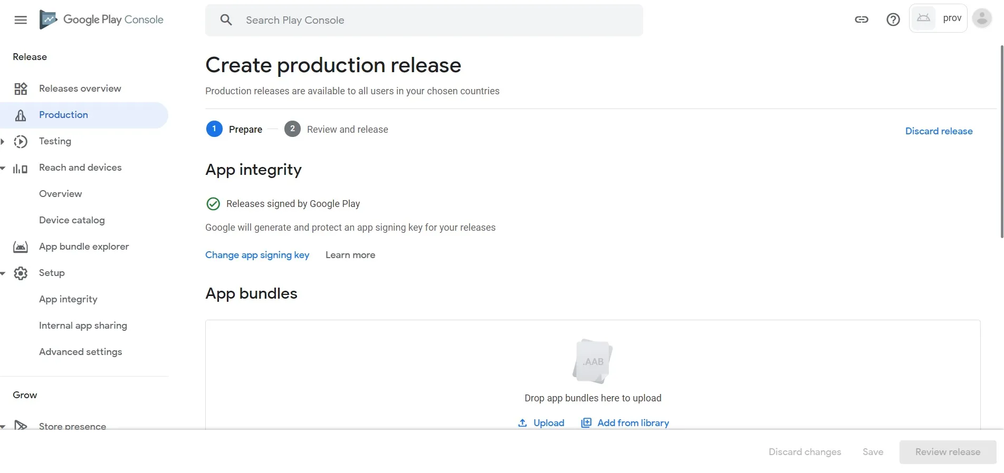Select Production in the sidebar
1004x473 pixels.
63,115
